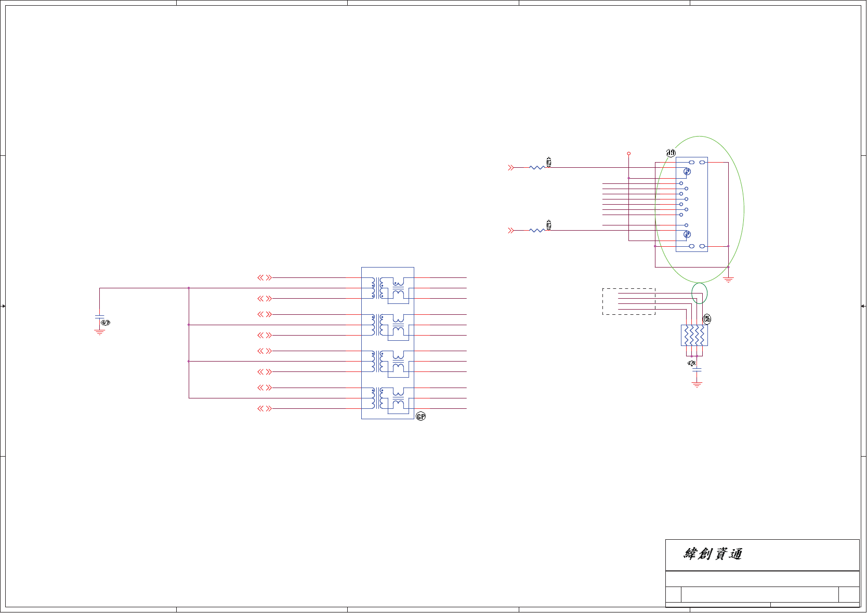
Task: Click the 緯創資通 company name in title block
Action: coord(713,554)
